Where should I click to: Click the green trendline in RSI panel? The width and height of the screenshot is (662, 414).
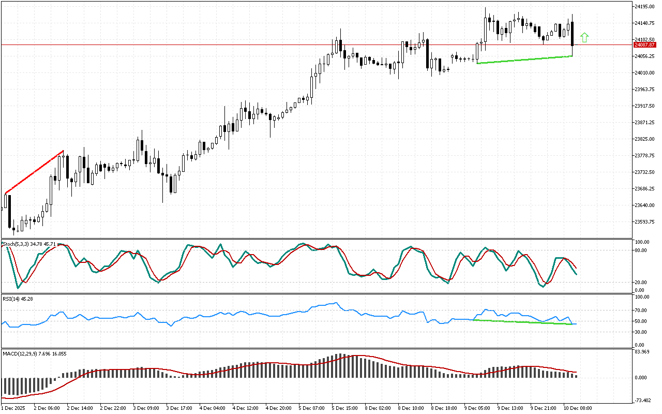(x=522, y=322)
